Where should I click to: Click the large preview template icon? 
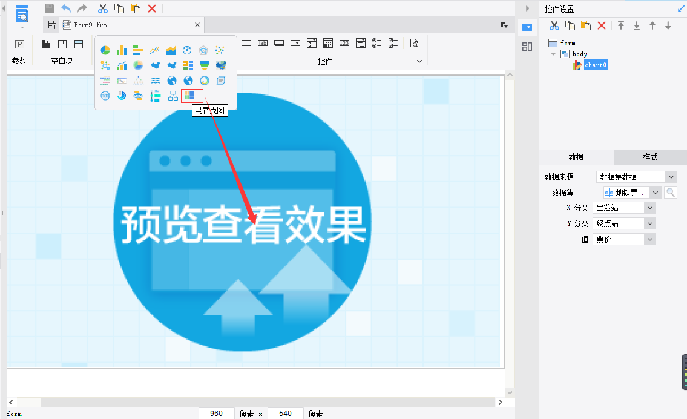[22, 15]
